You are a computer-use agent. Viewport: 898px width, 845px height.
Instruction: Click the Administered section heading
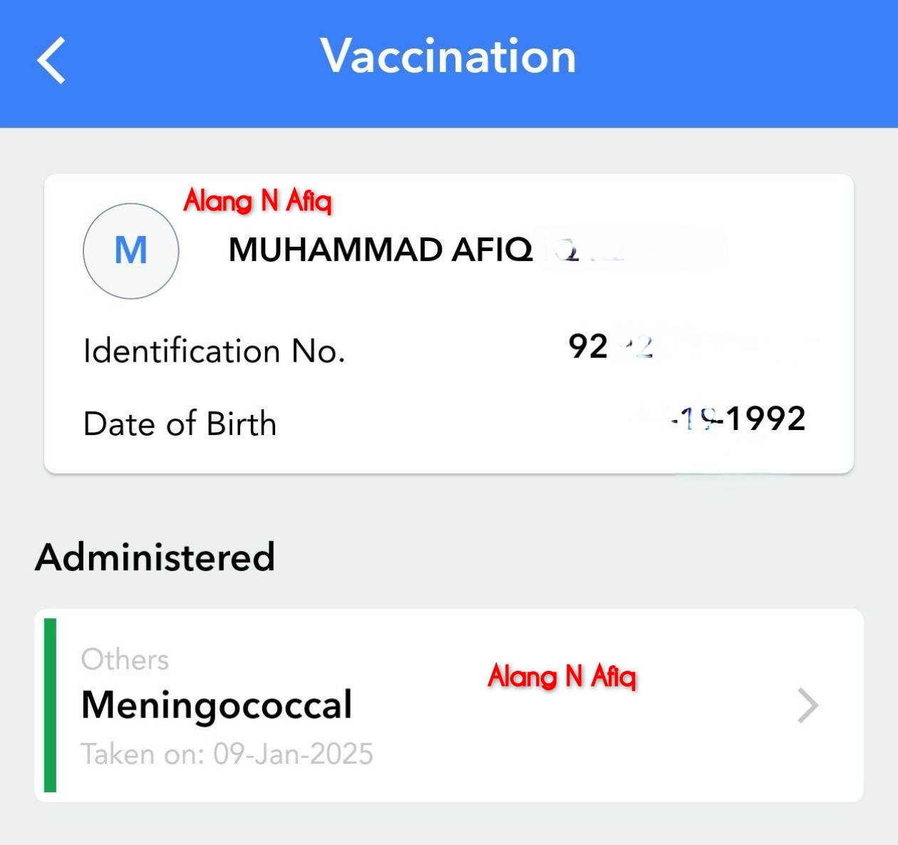click(x=155, y=557)
